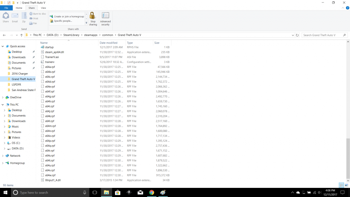Switch to the Home ribbon tab
Screen dimensions: 350x197
coord(19,8)
